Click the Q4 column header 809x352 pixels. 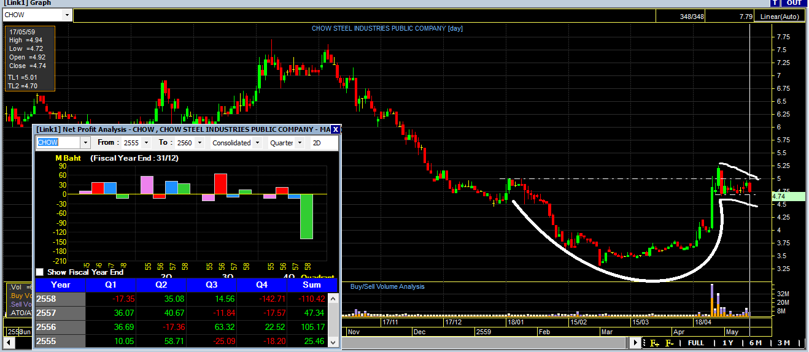pos(261,285)
